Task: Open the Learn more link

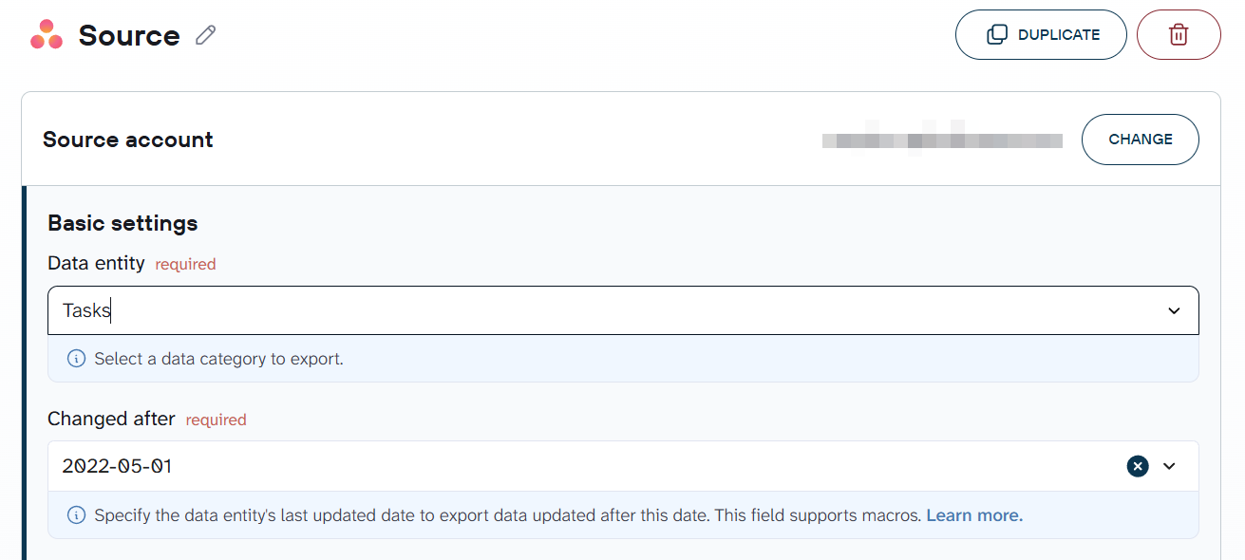Action: (x=974, y=515)
